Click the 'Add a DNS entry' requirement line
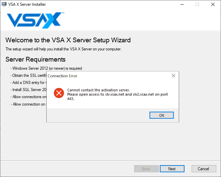 28,83
